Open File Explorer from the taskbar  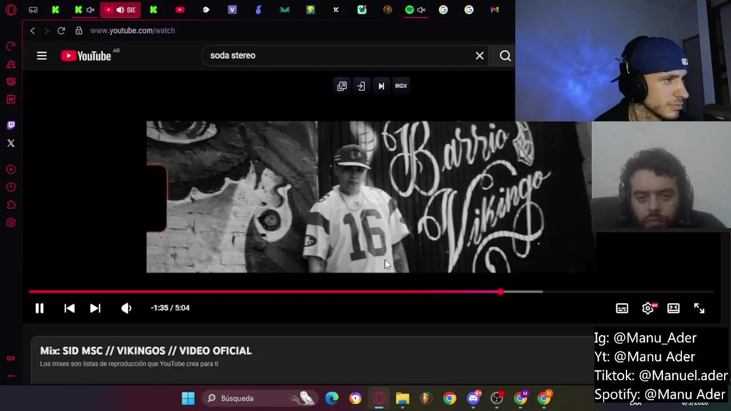(403, 398)
